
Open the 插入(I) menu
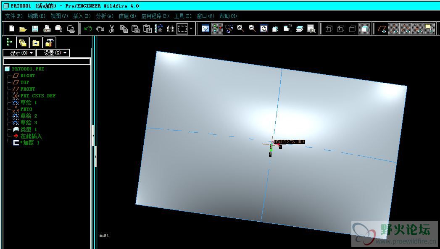pyautogui.click(x=82, y=16)
